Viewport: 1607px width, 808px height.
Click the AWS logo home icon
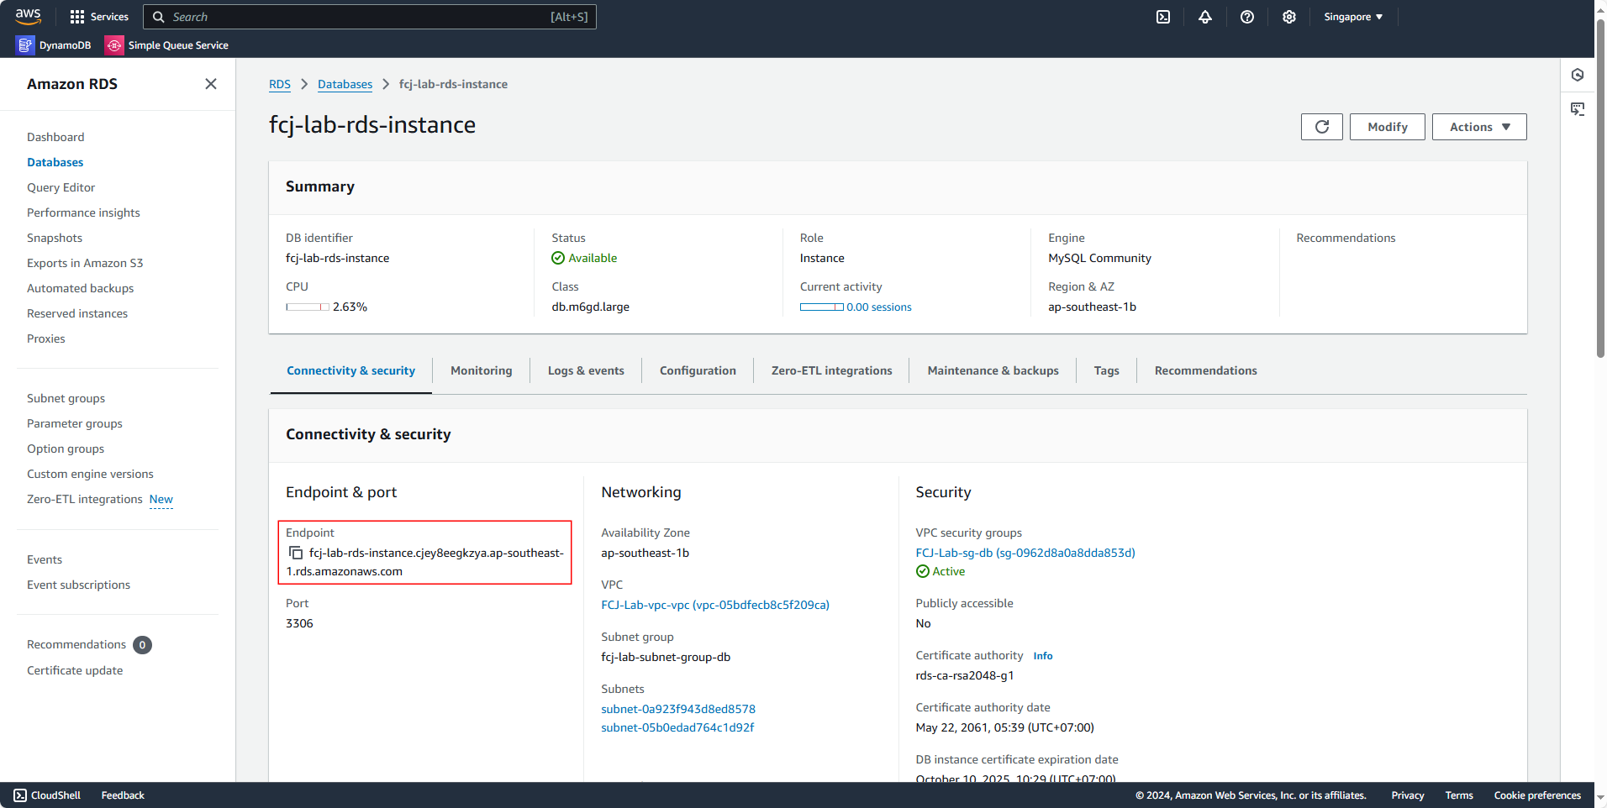(x=28, y=16)
